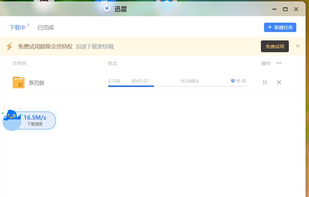Image resolution: width=309 pixels, height=197 pixels.
Task: Click the 免费试用 trial button in the banner
Action: tap(275, 46)
